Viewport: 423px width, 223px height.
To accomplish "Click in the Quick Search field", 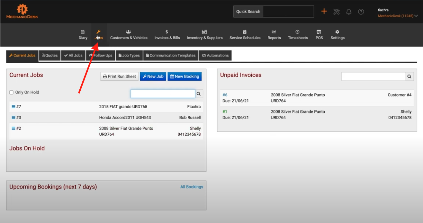I will 288,12.
